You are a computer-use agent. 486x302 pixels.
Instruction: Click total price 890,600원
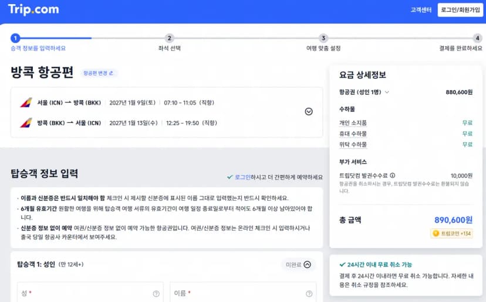[453, 220]
